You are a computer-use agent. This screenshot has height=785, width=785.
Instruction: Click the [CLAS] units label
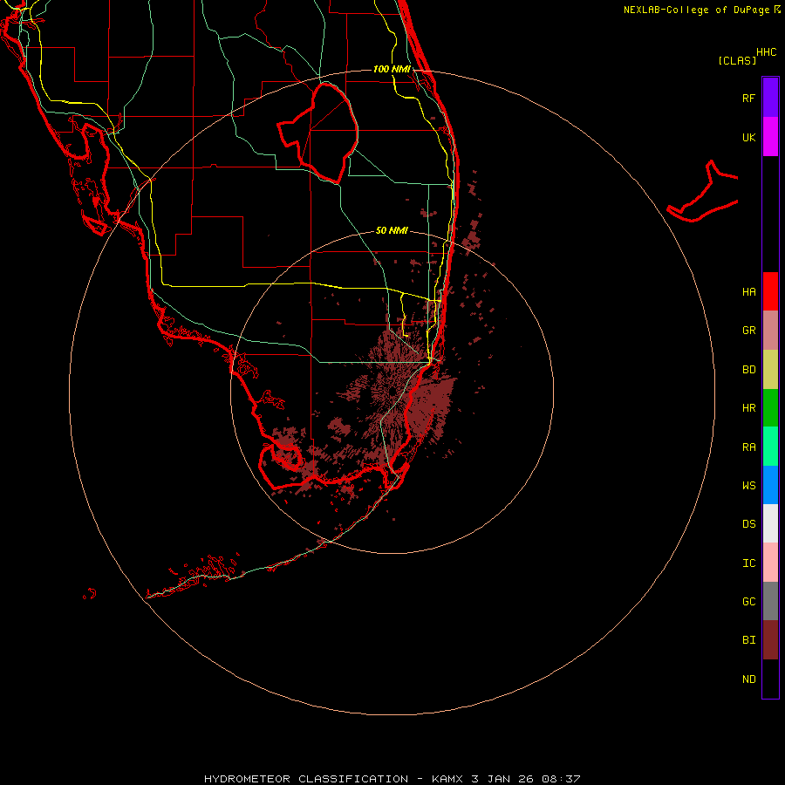pyautogui.click(x=737, y=60)
